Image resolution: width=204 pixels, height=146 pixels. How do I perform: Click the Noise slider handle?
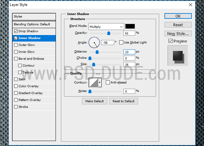click(x=90, y=91)
